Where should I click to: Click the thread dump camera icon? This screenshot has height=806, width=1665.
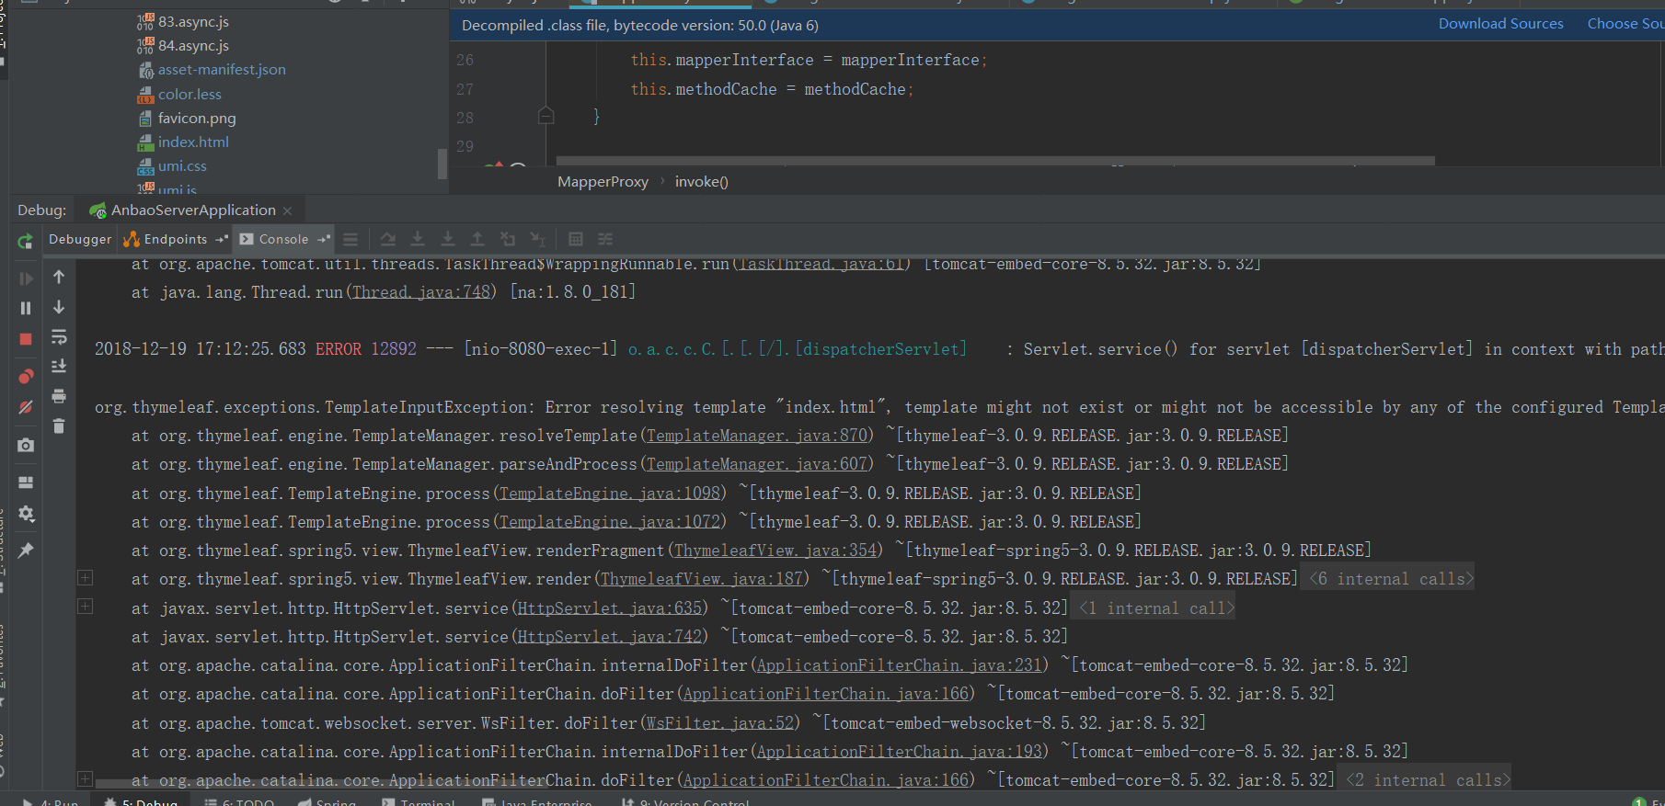pos(26,445)
